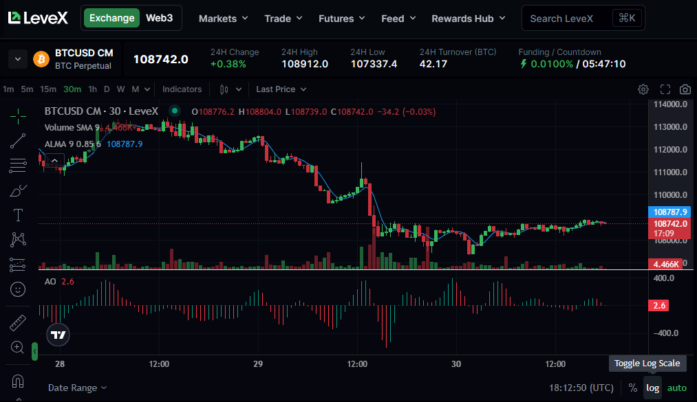
Task: Select the AO indicator legend
Action: pyautogui.click(x=50, y=281)
